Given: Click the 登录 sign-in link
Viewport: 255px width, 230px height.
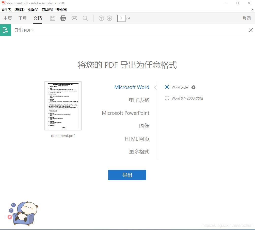Looking at the screenshot, I should [247, 18].
